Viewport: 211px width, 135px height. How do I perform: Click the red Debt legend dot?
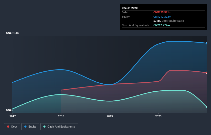[8, 127]
